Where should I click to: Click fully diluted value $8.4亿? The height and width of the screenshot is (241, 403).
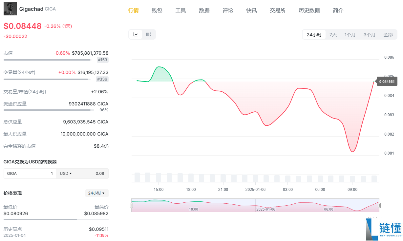(x=101, y=146)
